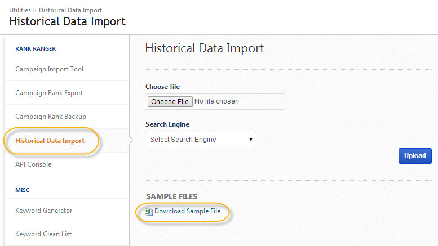Click the SAMPLE FILES heading
Image resolution: width=438 pixels, height=246 pixels.
point(171,196)
